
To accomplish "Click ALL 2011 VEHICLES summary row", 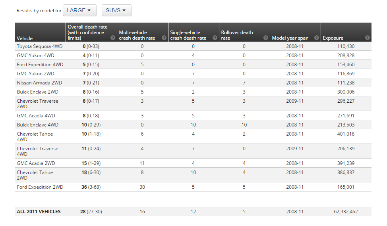I will pos(39,212).
